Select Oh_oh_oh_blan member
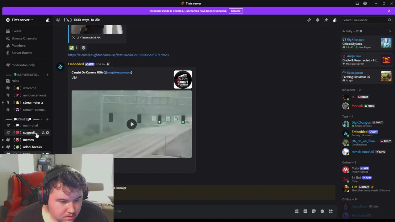 pyautogui.click(x=367, y=142)
